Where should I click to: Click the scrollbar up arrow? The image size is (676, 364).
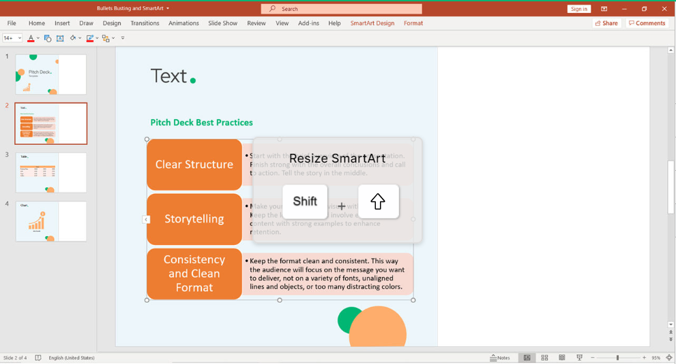coord(671,50)
